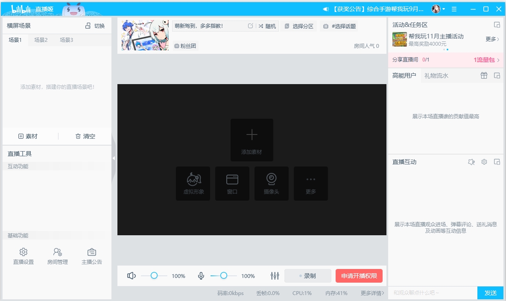
Task: Switch to the 场景2 scene tab
Action: (x=40, y=40)
